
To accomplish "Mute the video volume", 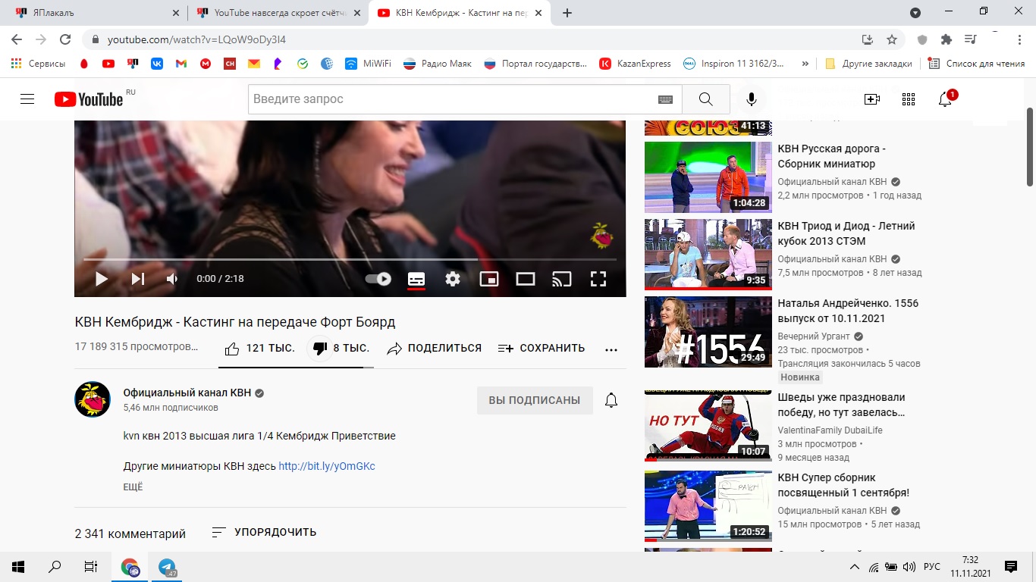I will tap(172, 279).
